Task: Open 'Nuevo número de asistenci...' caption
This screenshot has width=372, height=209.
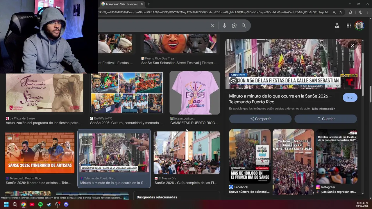Action: tap(249, 192)
